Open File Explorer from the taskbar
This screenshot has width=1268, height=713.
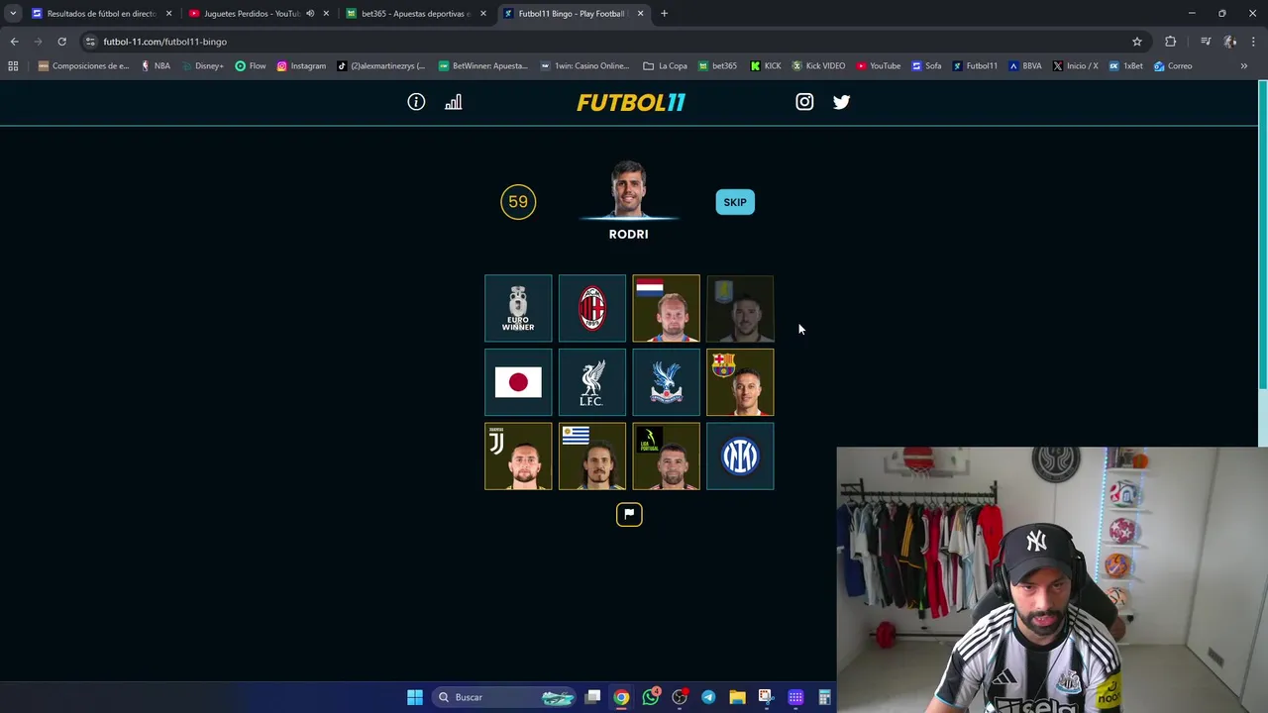[737, 697]
